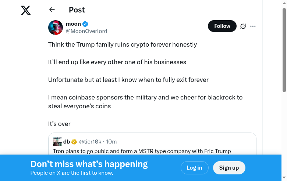Click the 10m timestamp on quoted post

tap(111, 142)
